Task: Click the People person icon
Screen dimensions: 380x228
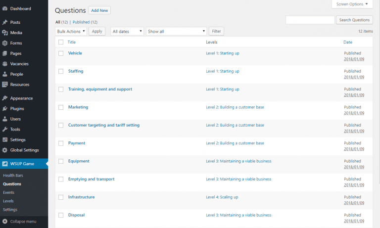Action: pyautogui.click(x=5, y=74)
